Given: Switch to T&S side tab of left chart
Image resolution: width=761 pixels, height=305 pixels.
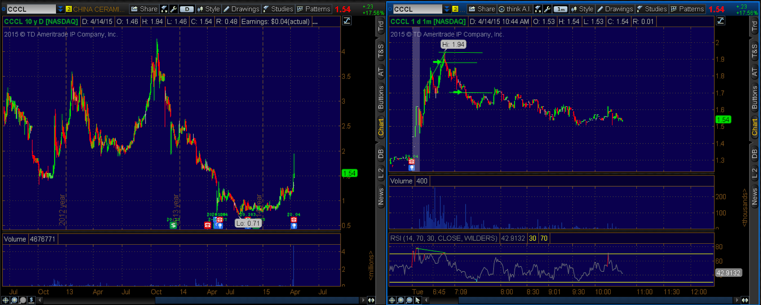Looking at the screenshot, I should click(x=380, y=51).
